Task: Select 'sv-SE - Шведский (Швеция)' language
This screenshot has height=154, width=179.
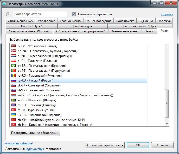Action: click(x=37, y=100)
